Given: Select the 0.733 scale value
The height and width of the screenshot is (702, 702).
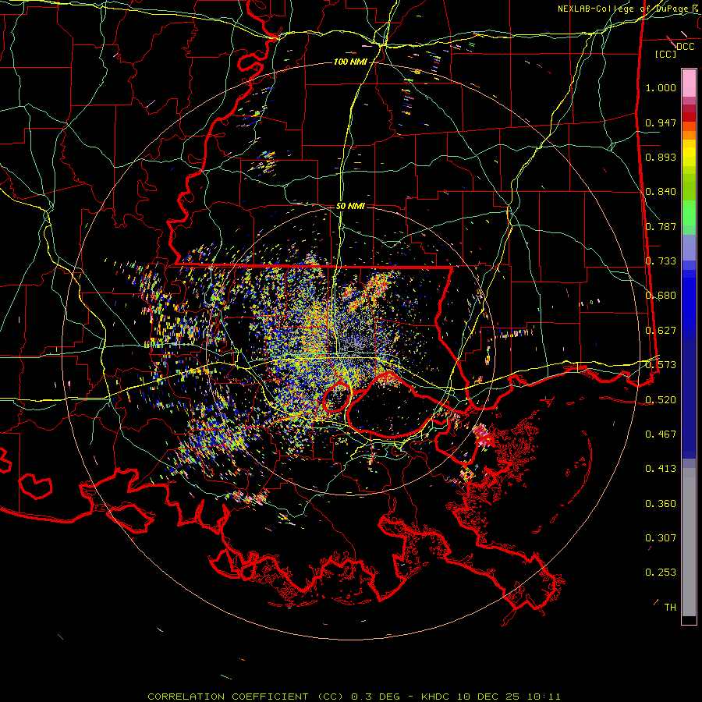Looking at the screenshot, I should tap(661, 261).
